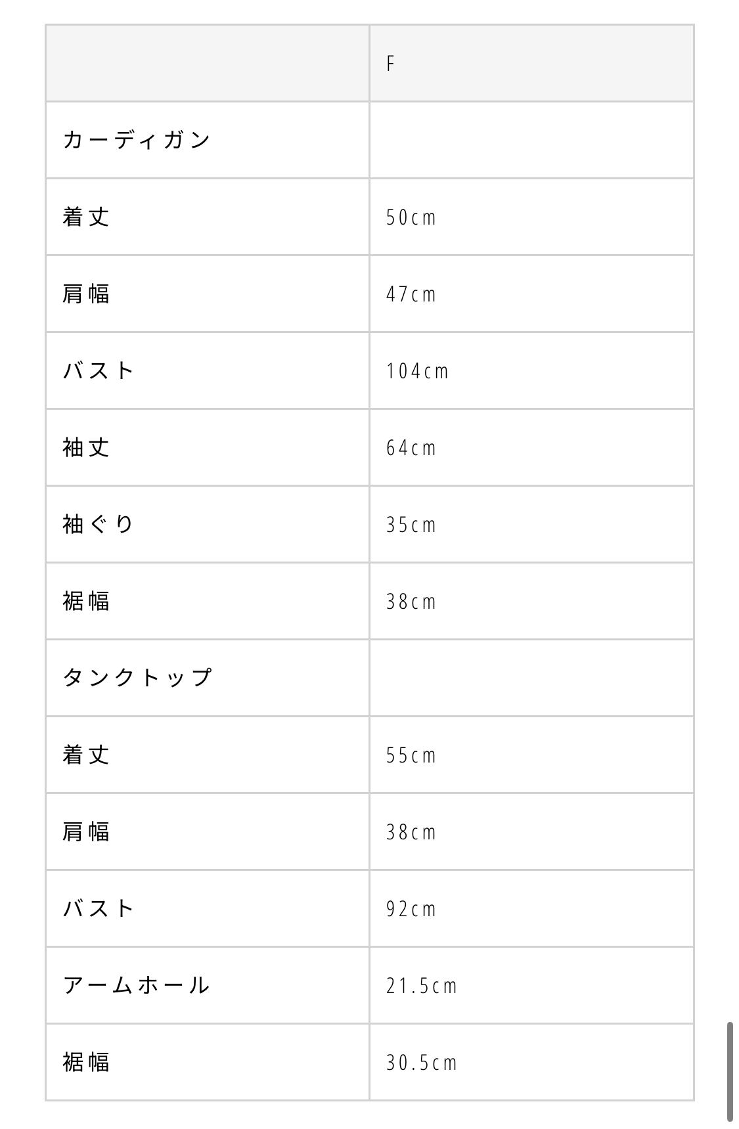The image size is (739, 1129).
Task: Click the 30.5cm hem width value
Action: (422, 1063)
